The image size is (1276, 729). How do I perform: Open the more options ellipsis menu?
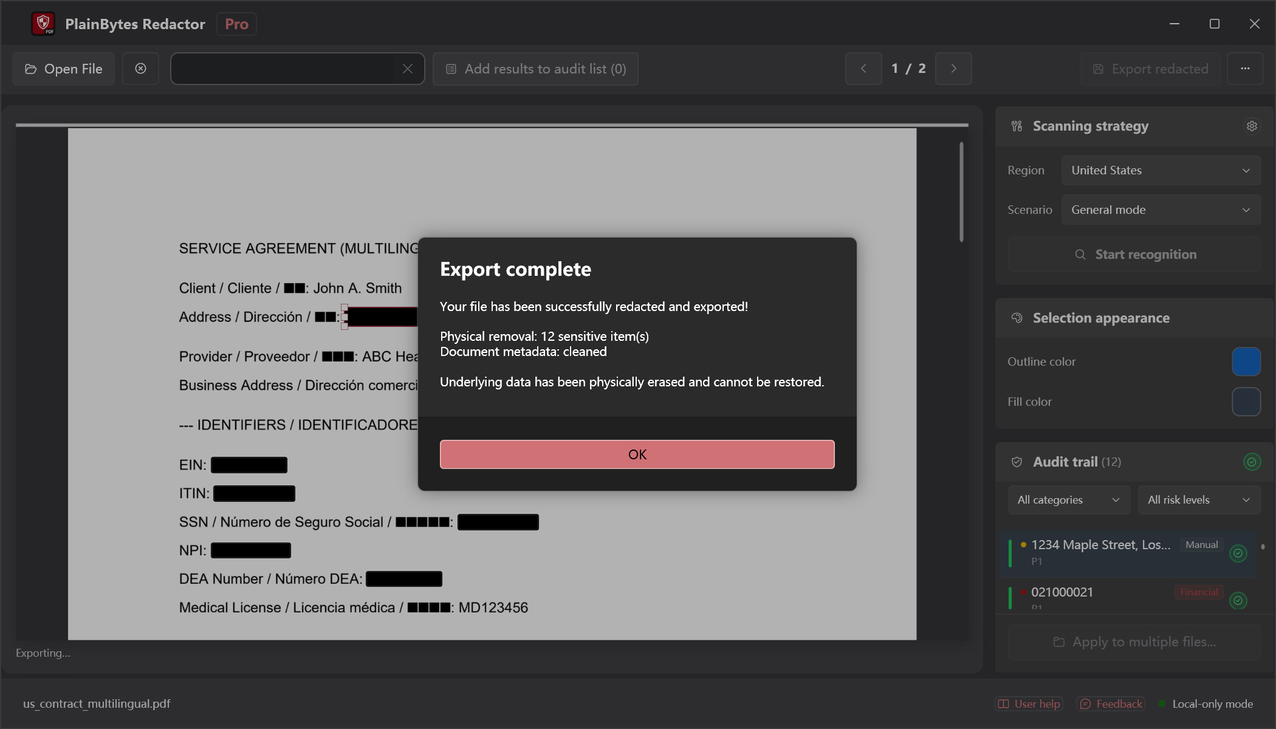tap(1245, 69)
